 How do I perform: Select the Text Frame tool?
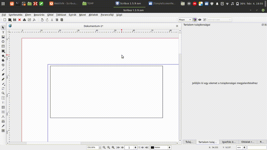click(x=3, y=32)
